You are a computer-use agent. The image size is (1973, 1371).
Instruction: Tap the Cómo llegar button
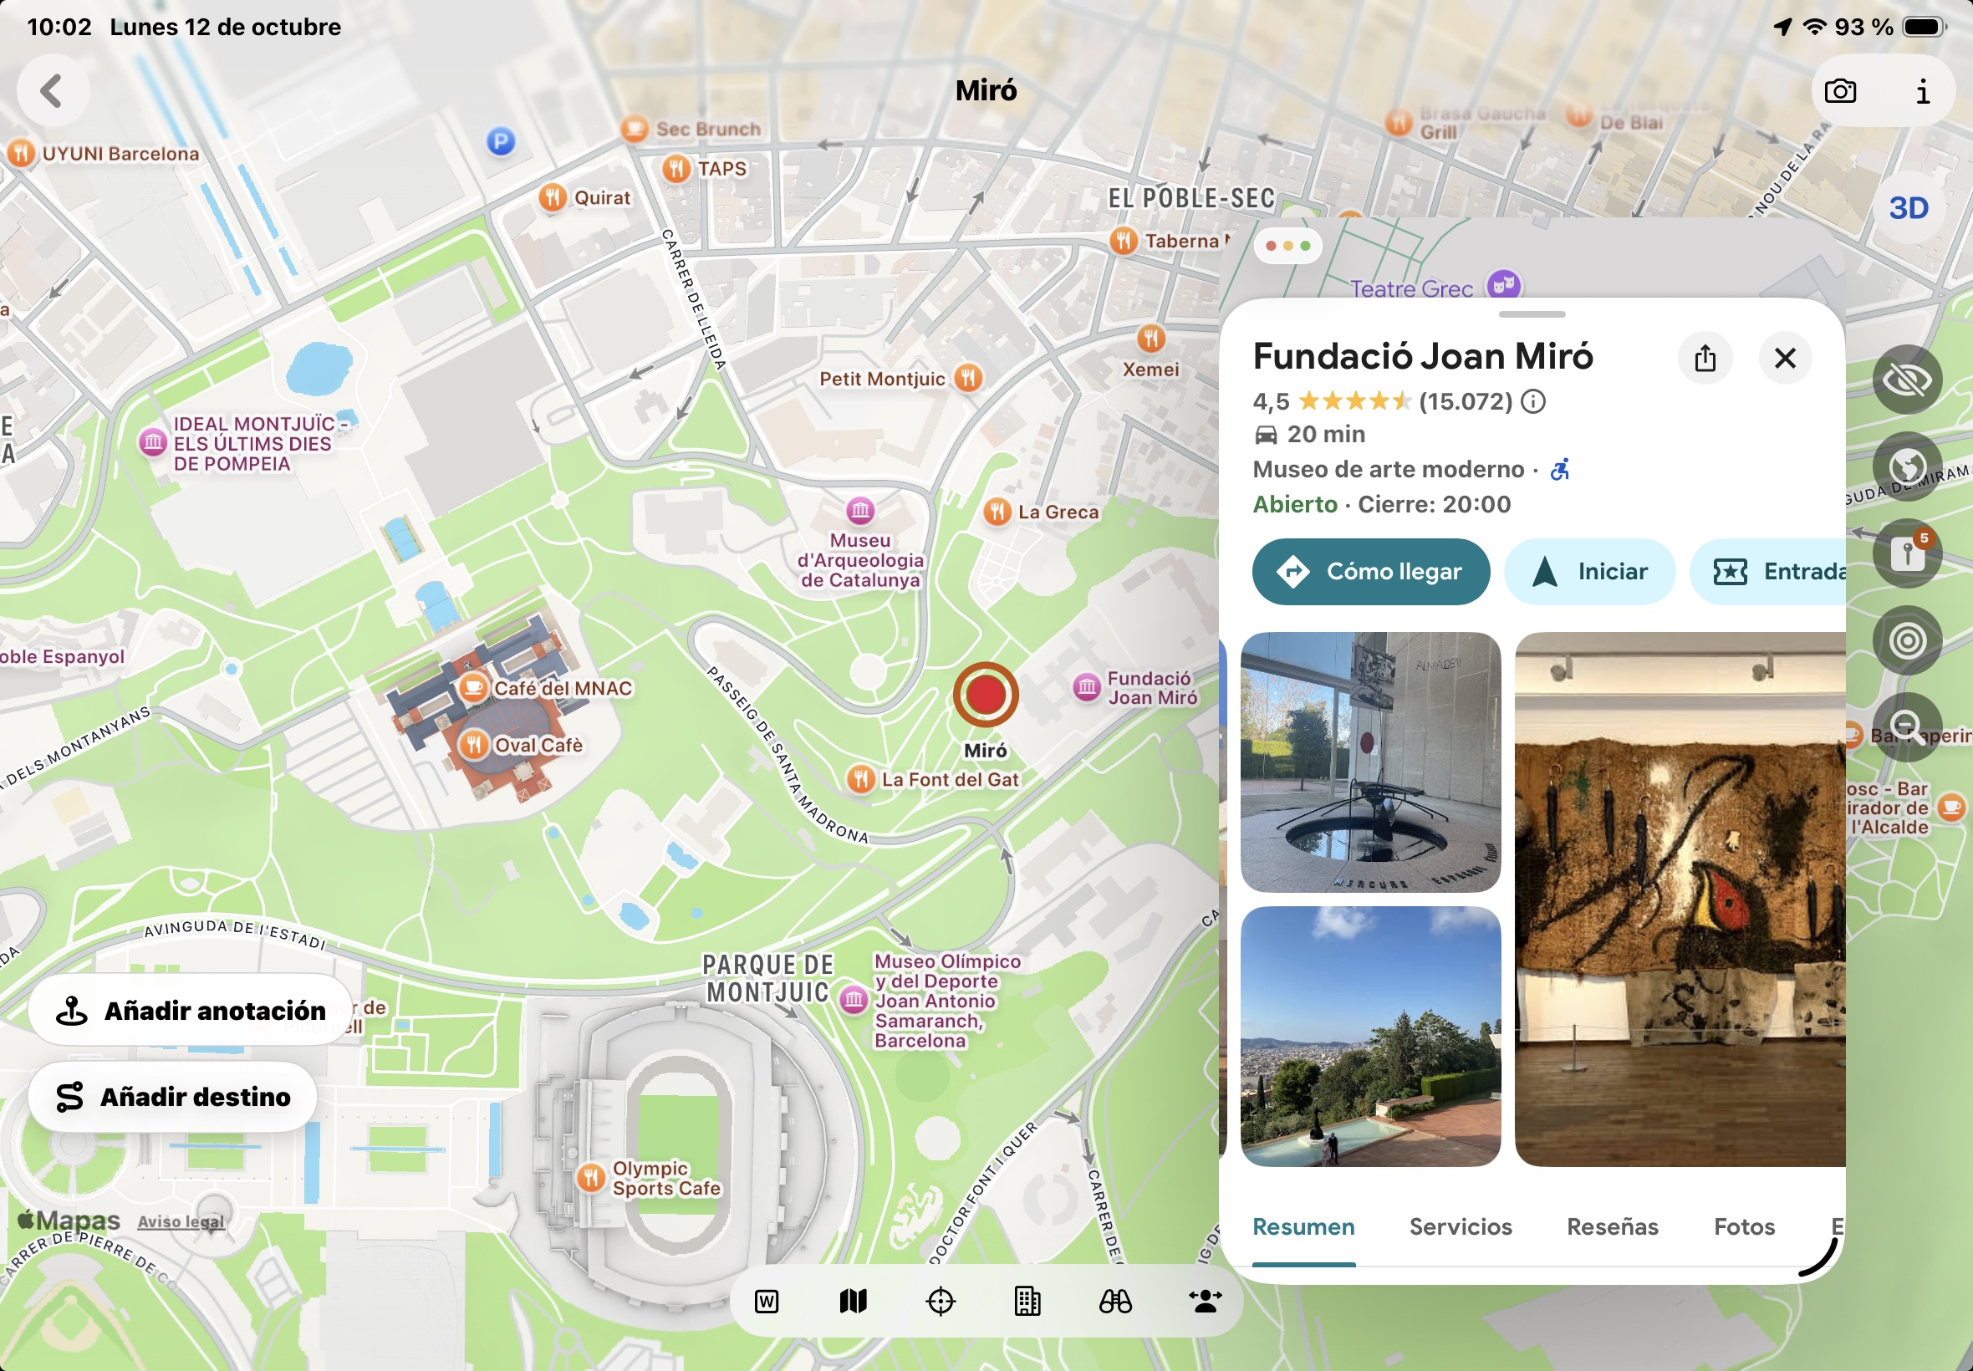click(1371, 571)
